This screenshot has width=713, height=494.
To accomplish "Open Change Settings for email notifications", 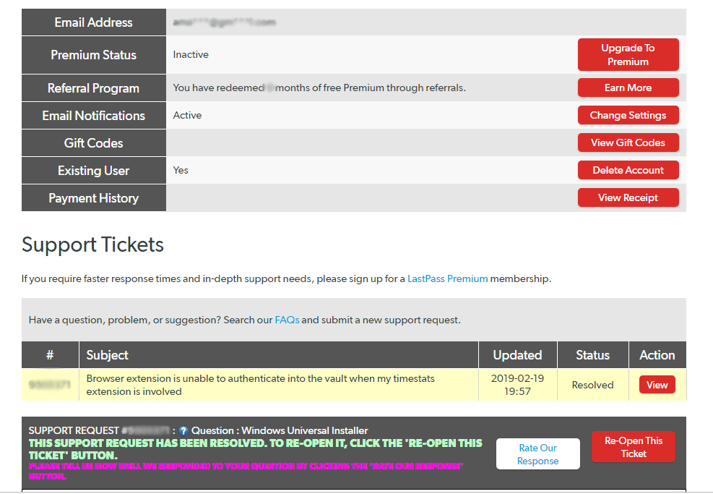I will pos(628,115).
